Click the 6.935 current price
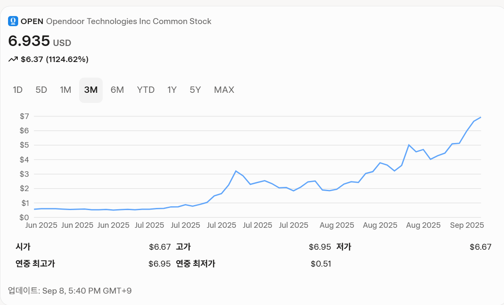This screenshot has height=305, width=504. click(x=29, y=41)
